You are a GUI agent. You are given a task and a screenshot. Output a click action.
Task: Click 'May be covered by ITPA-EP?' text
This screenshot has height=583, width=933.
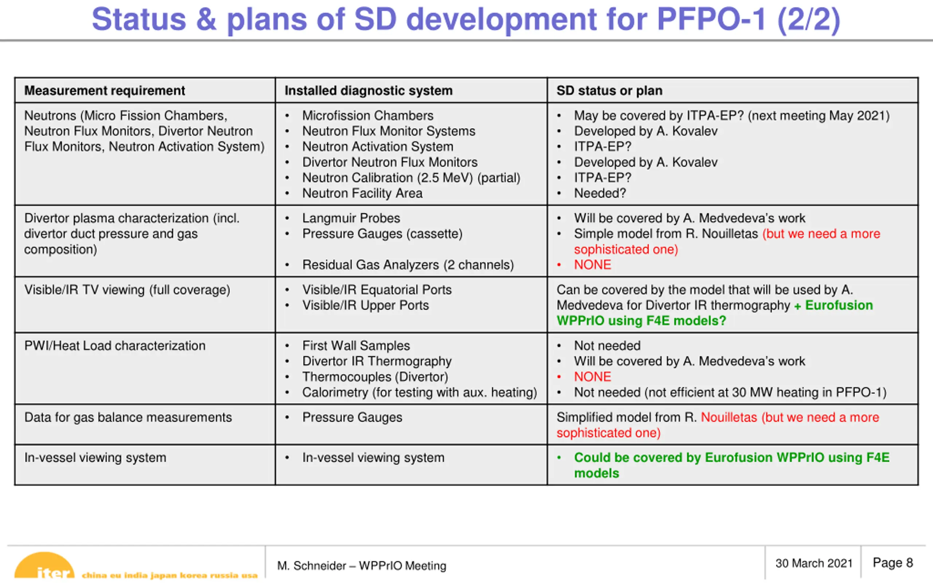(x=659, y=116)
